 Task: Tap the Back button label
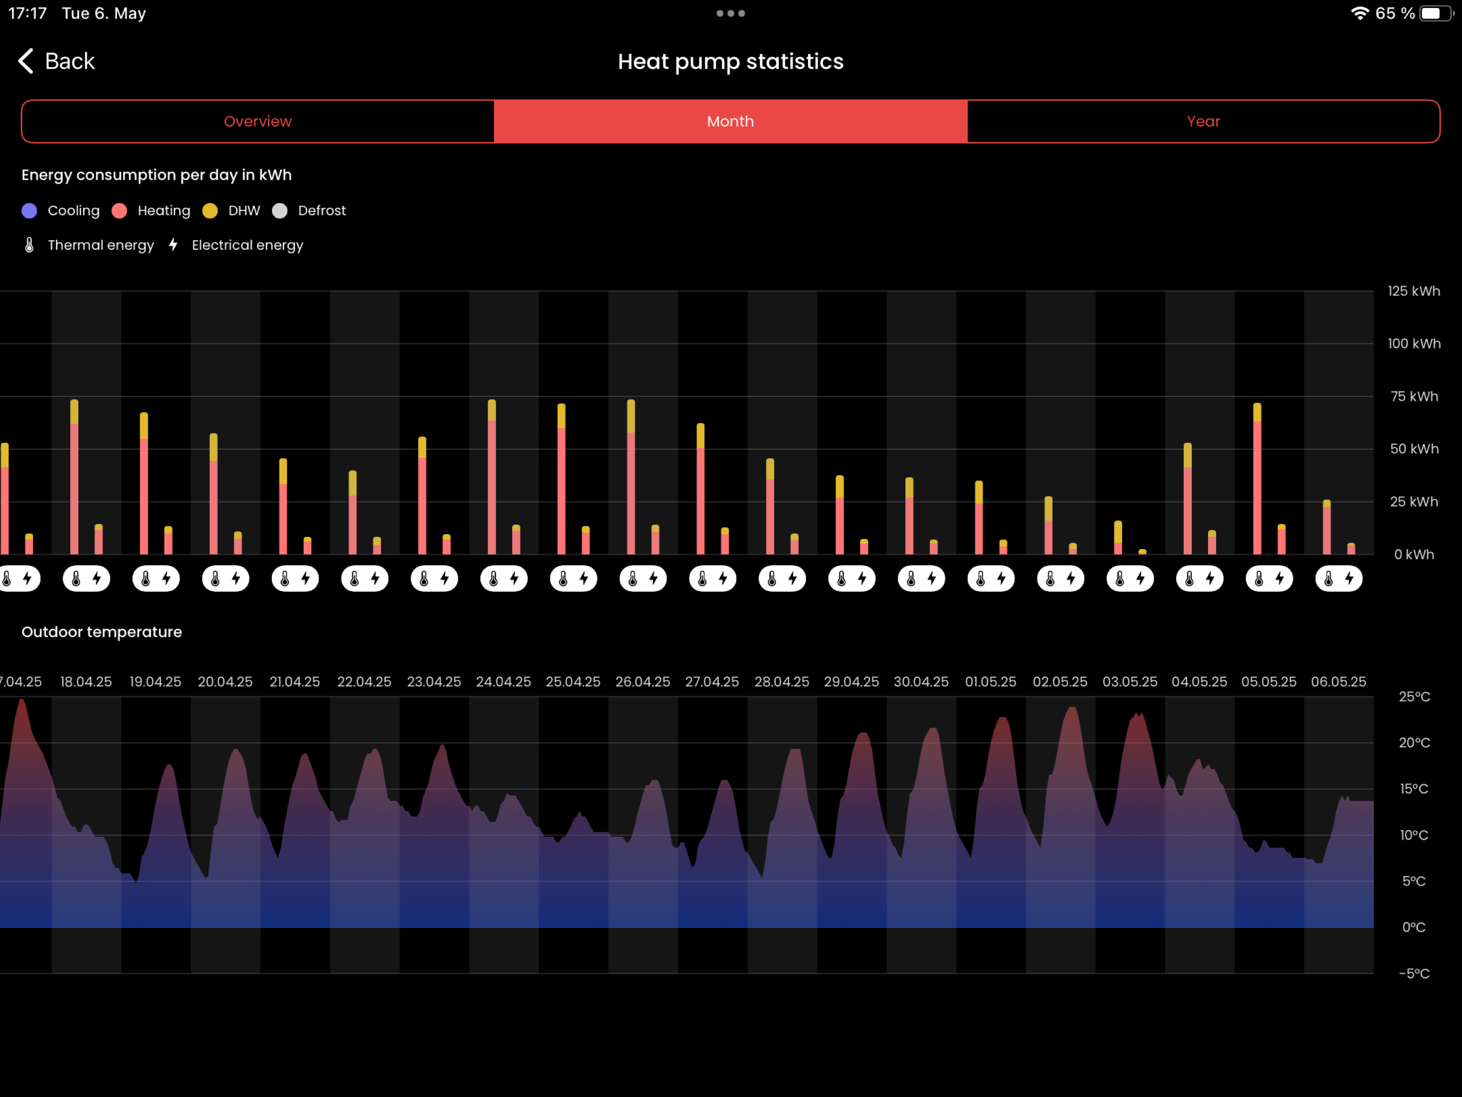(70, 61)
